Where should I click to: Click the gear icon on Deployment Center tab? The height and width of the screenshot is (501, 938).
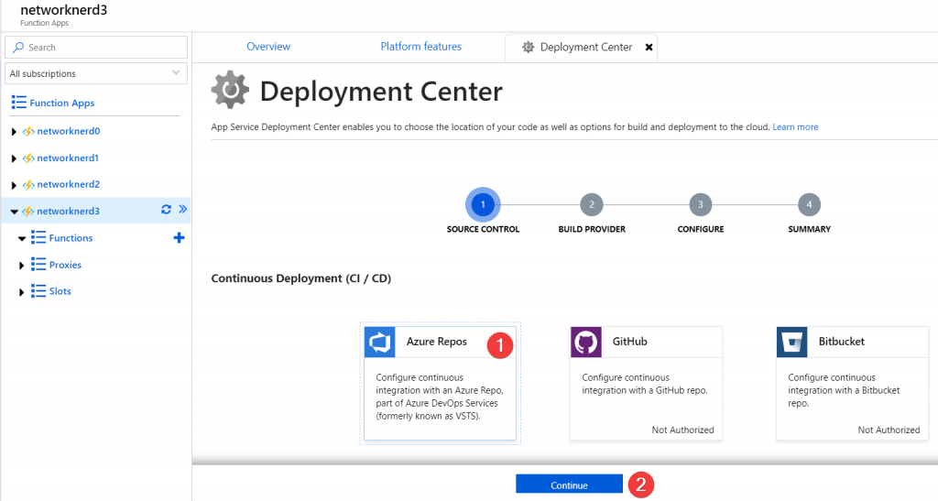528,47
